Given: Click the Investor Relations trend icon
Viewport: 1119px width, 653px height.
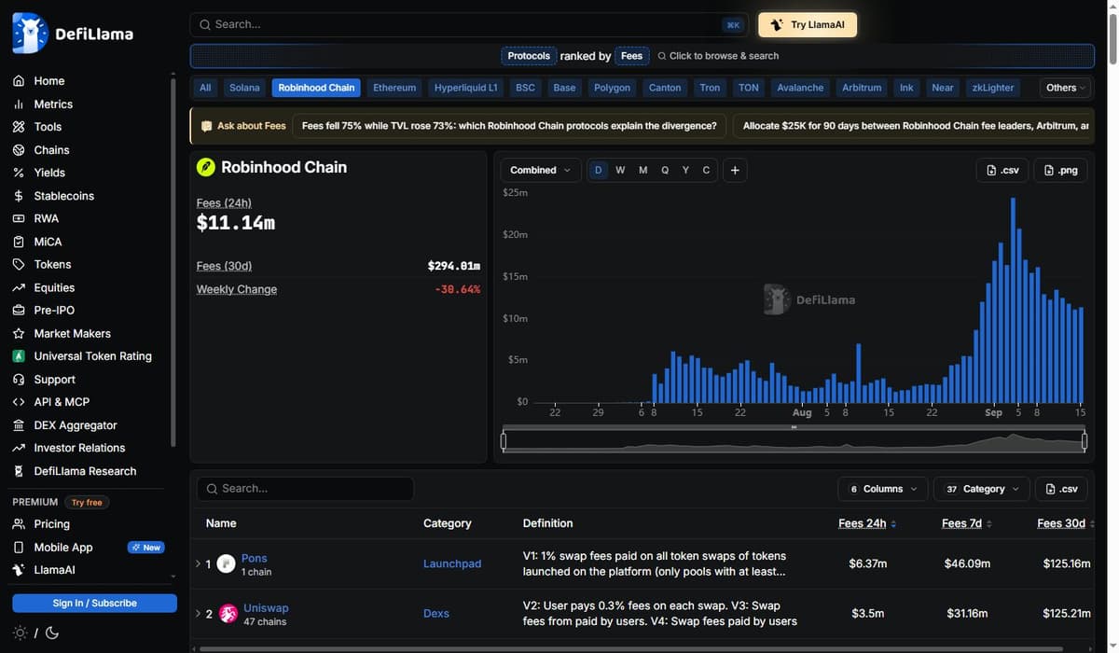Looking at the screenshot, I should click(19, 448).
